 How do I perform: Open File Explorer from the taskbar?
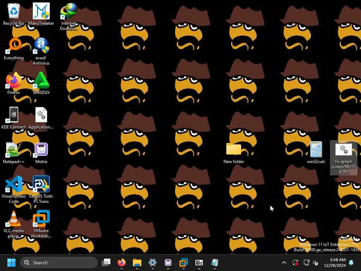click(x=137, y=263)
